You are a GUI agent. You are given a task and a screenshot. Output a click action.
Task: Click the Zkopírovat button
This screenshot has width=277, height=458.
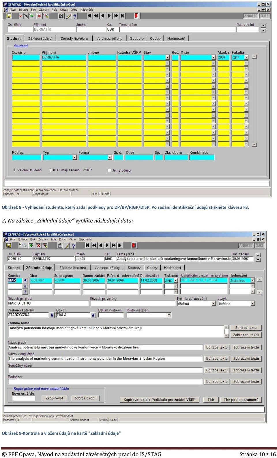coord(54,398)
